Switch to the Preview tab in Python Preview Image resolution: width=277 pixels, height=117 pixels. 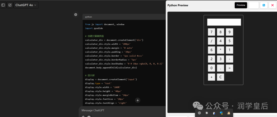(241, 5)
